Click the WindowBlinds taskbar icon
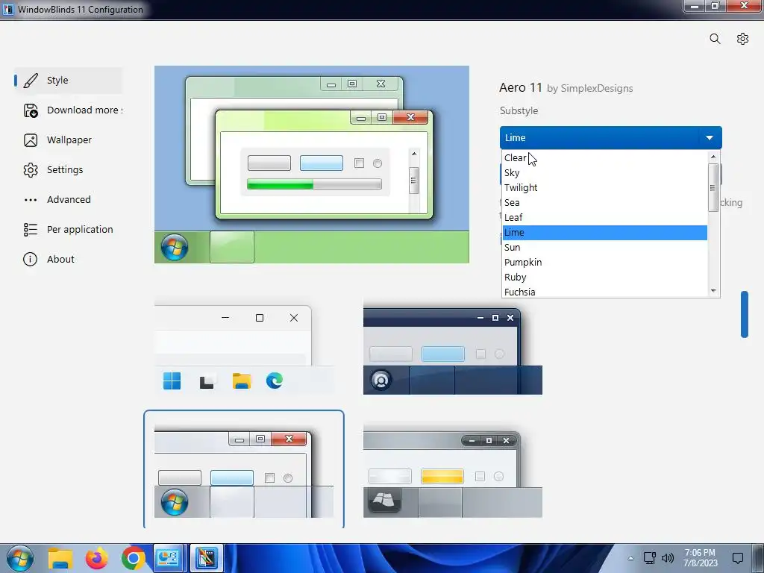This screenshot has width=764, height=573. (x=207, y=558)
